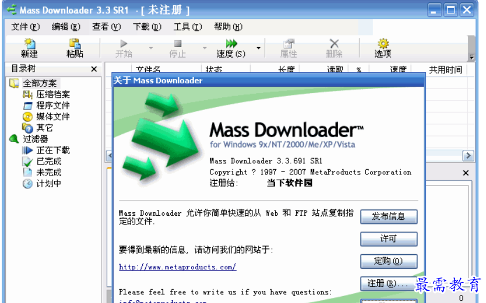Select the 未完成 filter

tap(49, 173)
